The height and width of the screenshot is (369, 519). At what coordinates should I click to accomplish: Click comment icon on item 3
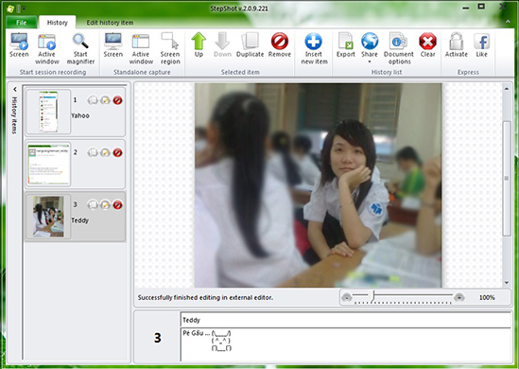pos(93,204)
